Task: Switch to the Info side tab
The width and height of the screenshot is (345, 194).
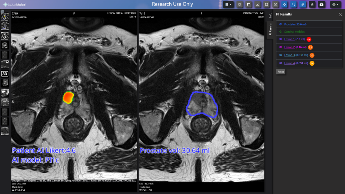Action: [270, 15]
